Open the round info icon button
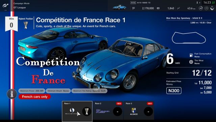 tap(12, 94)
